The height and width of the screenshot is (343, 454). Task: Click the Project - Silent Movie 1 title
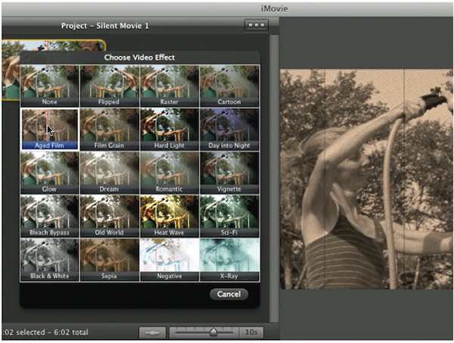tap(105, 26)
